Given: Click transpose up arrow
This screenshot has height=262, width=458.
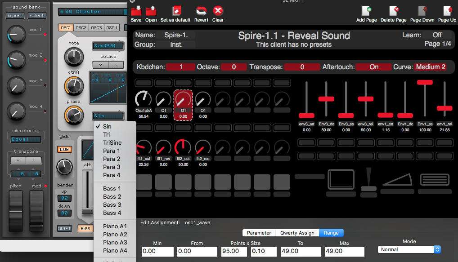Looking at the screenshot, I should [x=34, y=160].
